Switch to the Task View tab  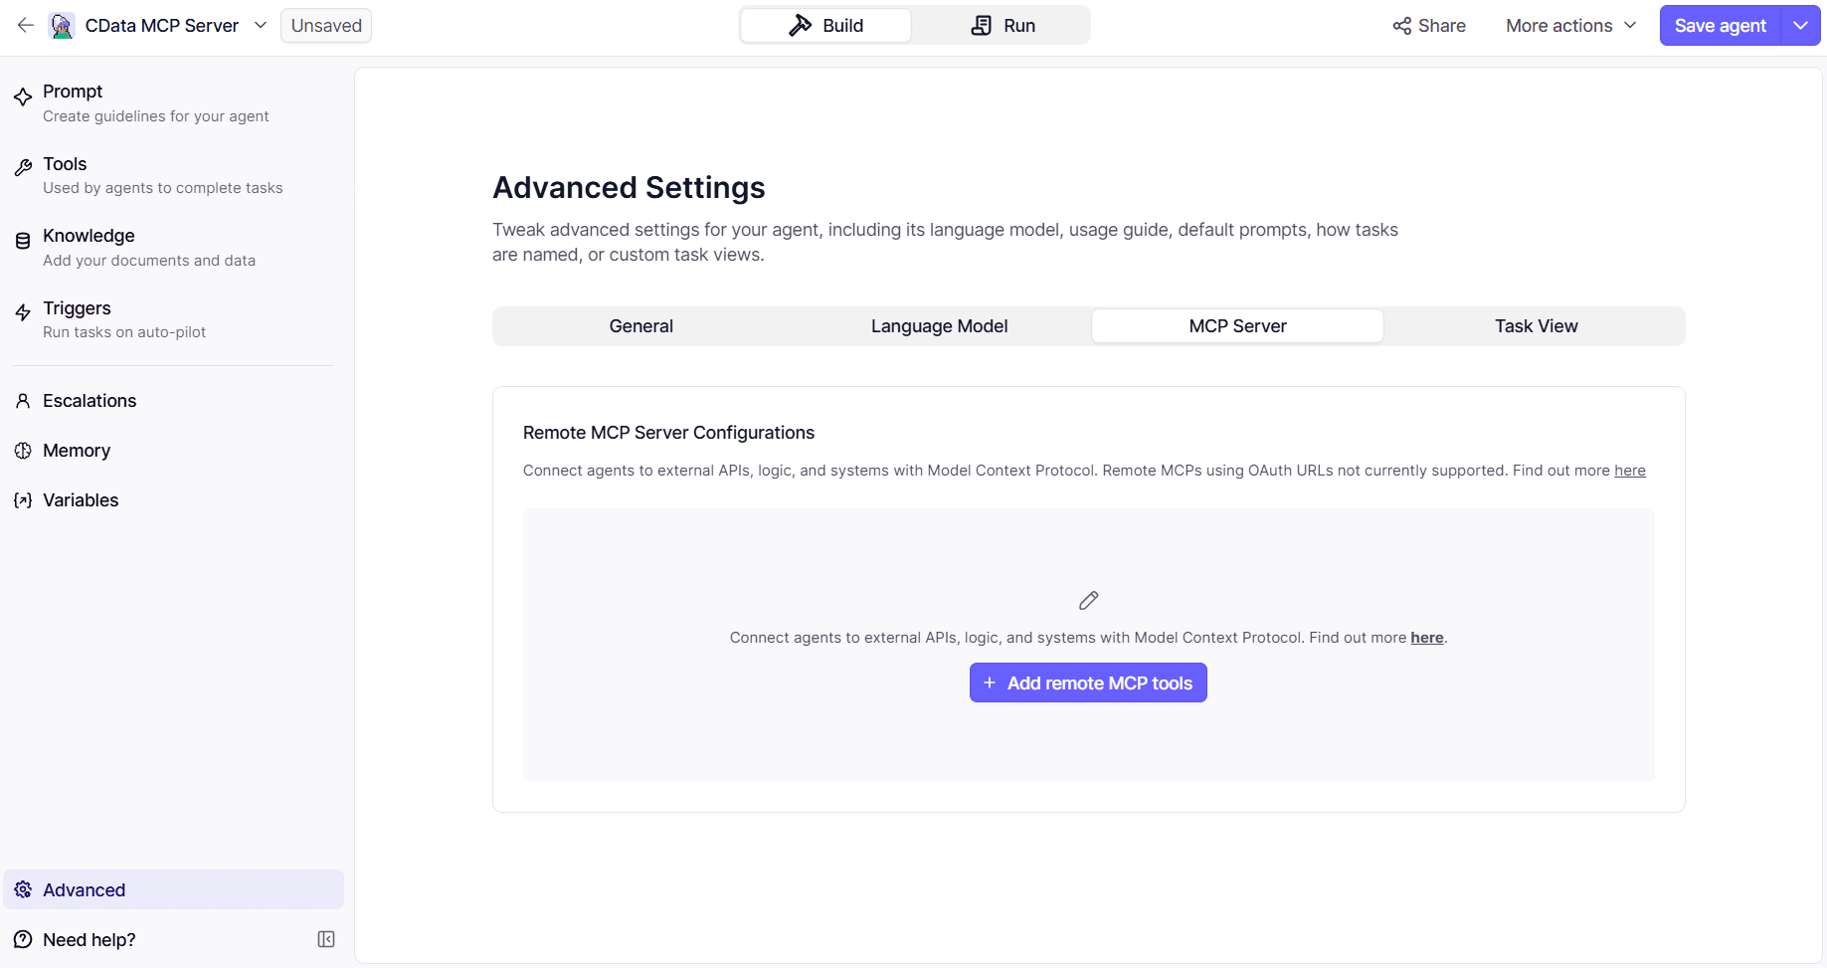1536,326
